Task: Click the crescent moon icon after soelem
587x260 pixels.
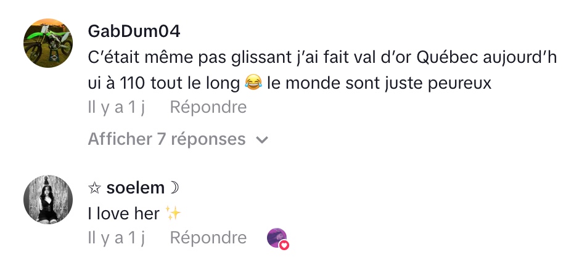Action: click(173, 187)
